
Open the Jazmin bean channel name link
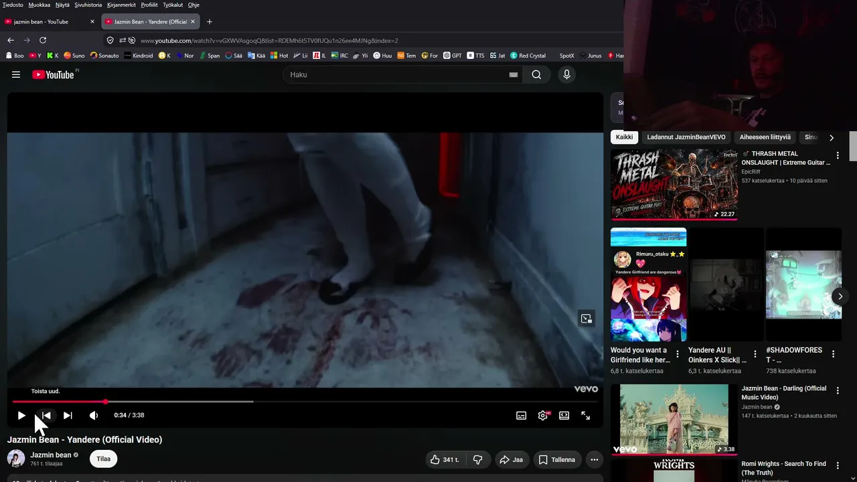[51, 455]
